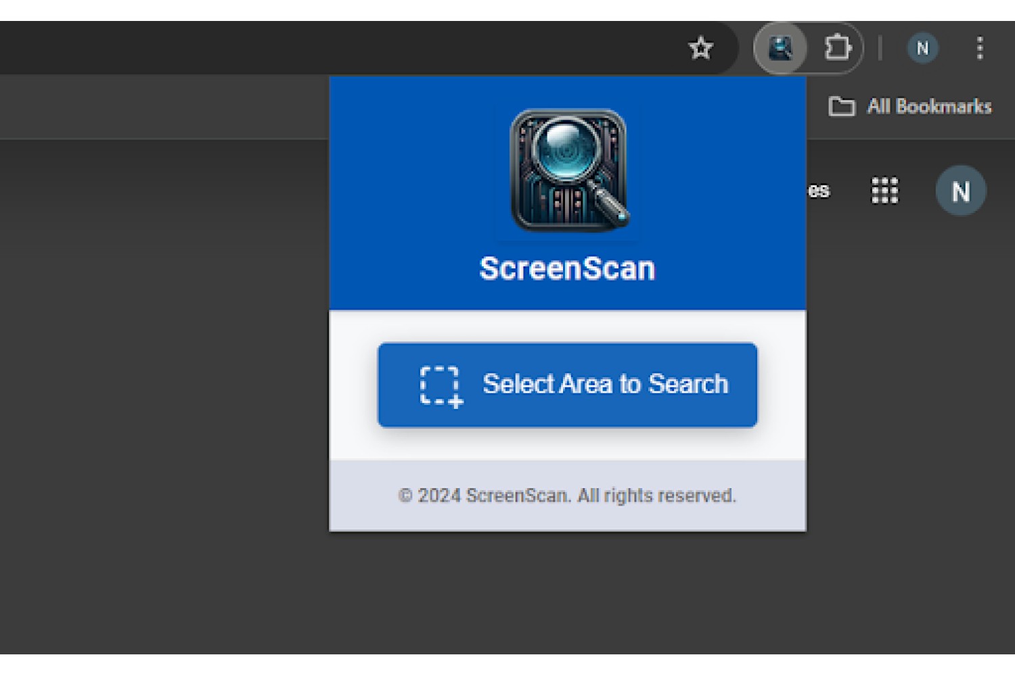
Task: Click the Select Area to Search button
Action: [x=567, y=385]
